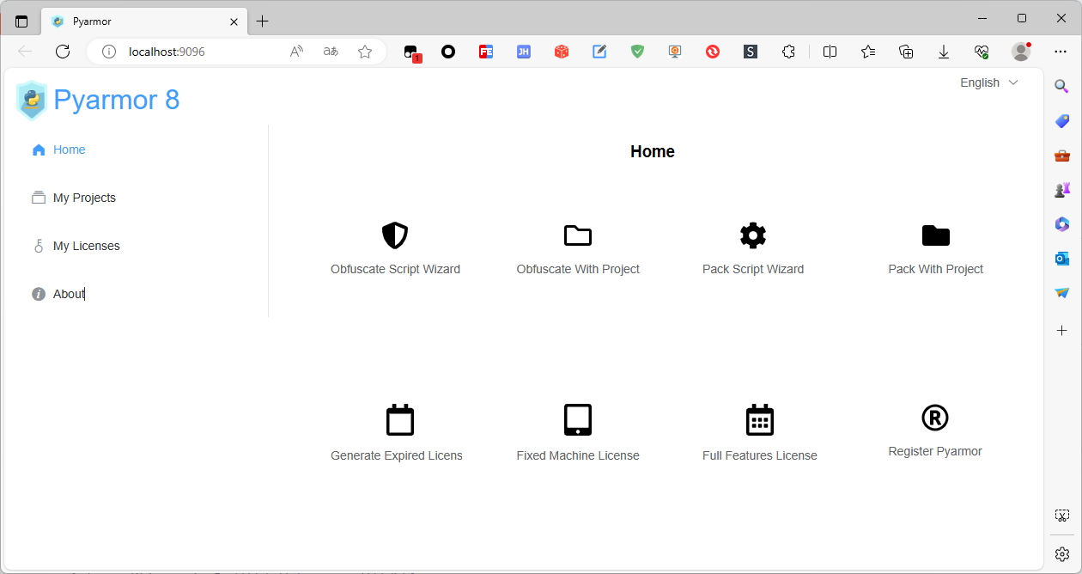Click the JH extension icon
The width and height of the screenshot is (1082, 574).
[523, 52]
